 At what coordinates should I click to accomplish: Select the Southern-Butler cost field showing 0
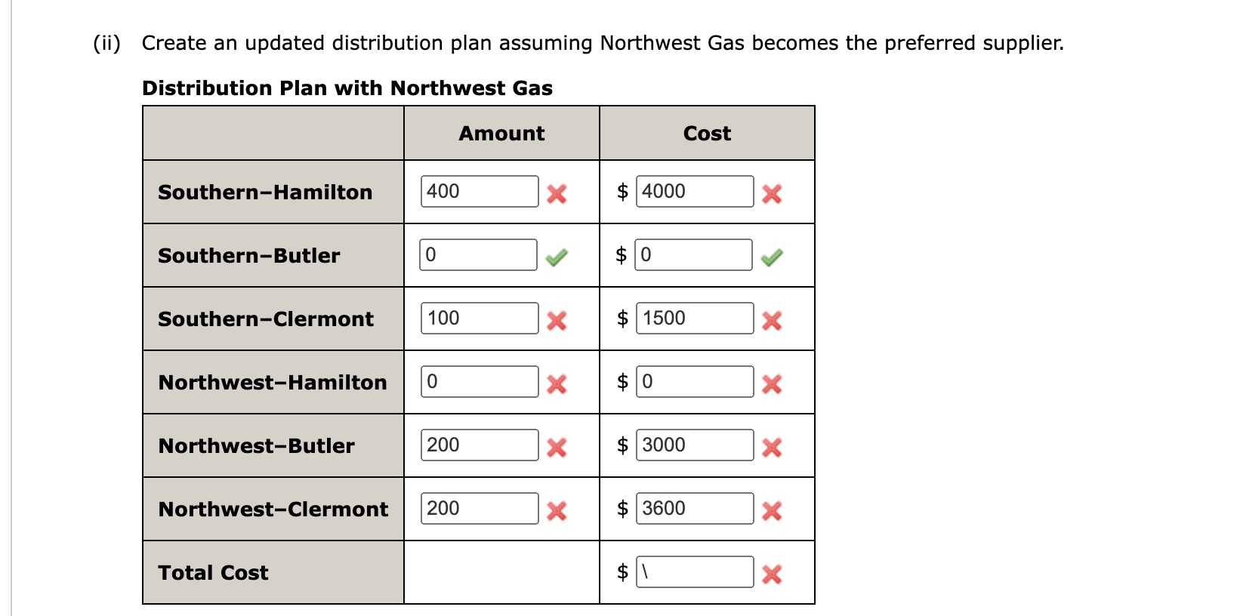point(694,254)
